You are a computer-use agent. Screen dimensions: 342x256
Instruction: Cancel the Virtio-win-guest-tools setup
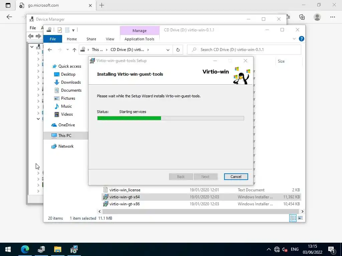pyautogui.click(x=236, y=177)
